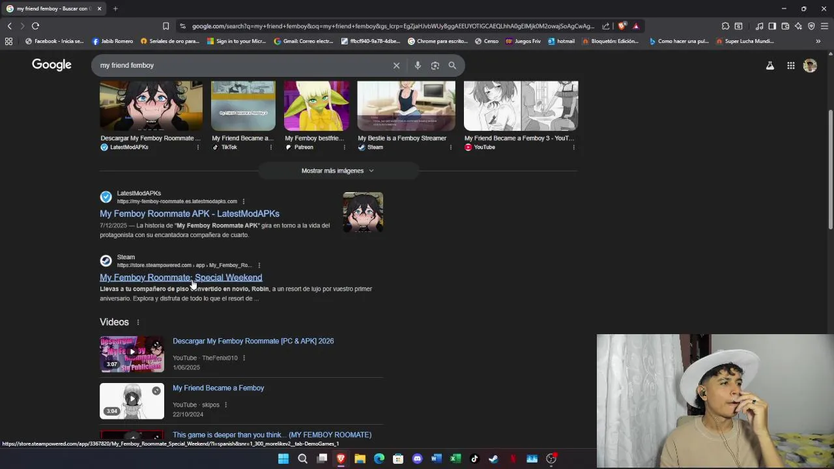Image resolution: width=834 pixels, height=469 pixels.
Task: Open more options for the Steam search result
Action: [x=259, y=265]
